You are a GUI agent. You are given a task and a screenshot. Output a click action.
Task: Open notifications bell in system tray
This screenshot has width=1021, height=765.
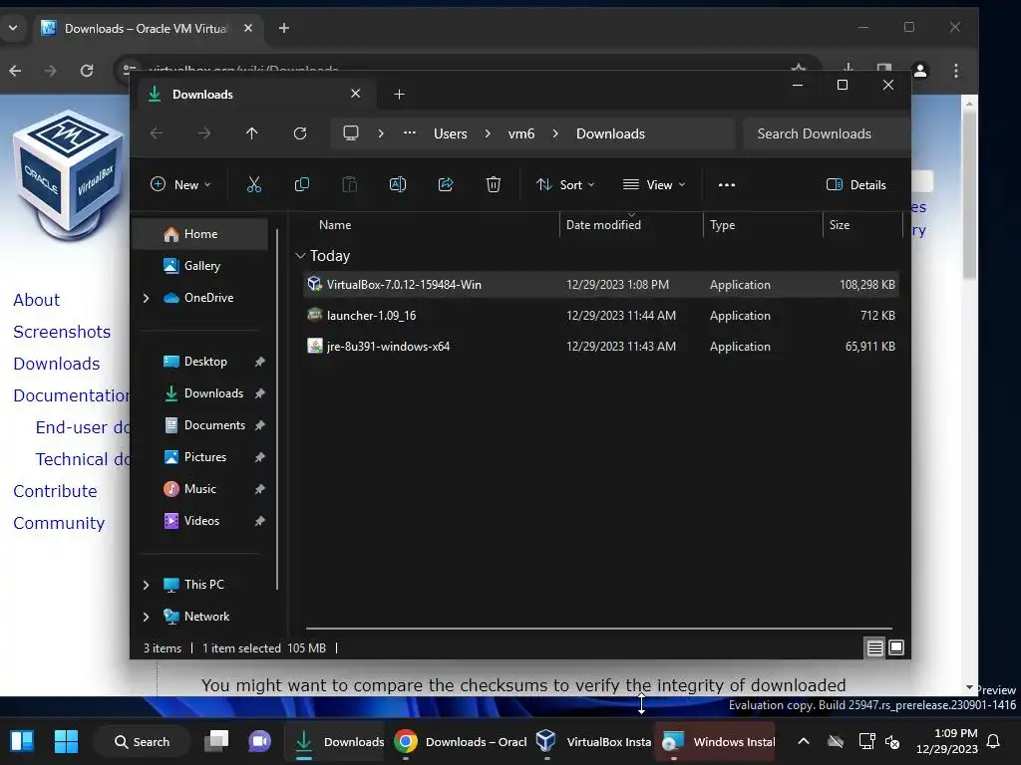(x=993, y=741)
